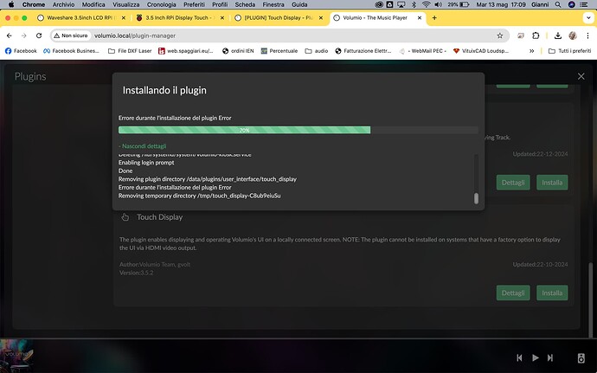
Task: Open the media control icon in Chrome toolbar
Action: coord(521,35)
